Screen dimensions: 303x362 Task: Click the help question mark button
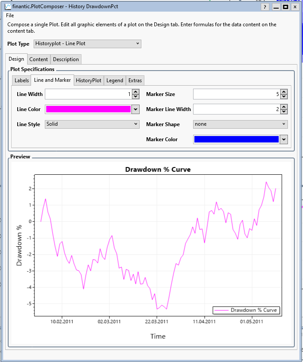[266, 7]
